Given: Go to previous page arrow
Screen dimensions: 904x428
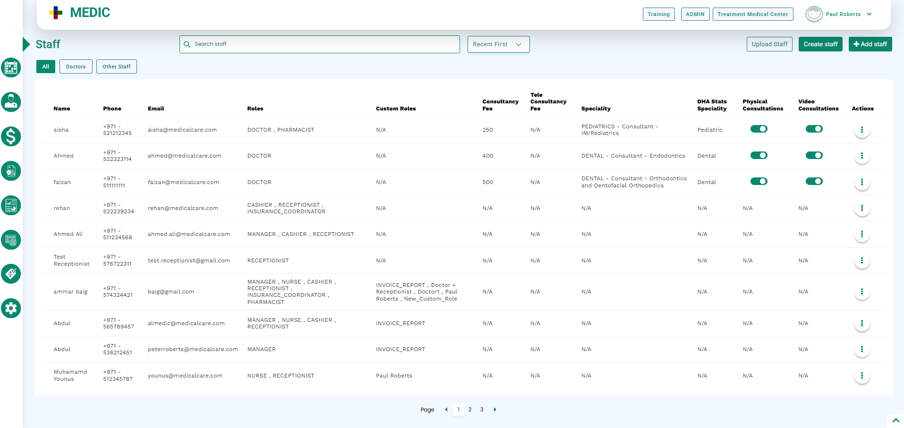Looking at the screenshot, I should 446,410.
